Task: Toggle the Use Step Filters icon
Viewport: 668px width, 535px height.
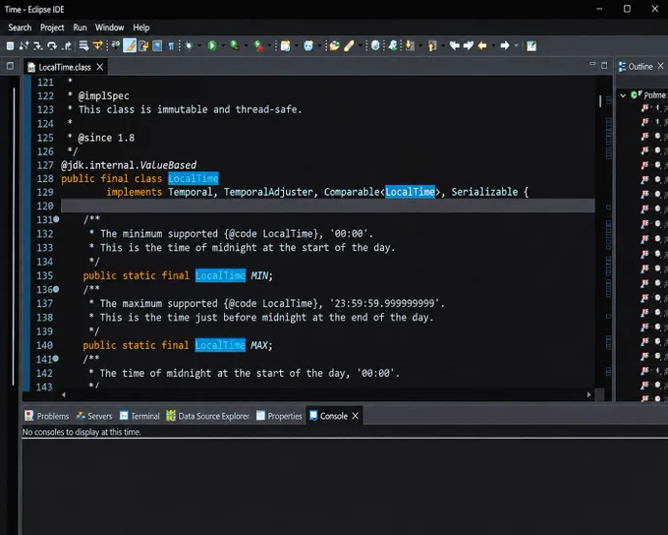Action: [98, 45]
